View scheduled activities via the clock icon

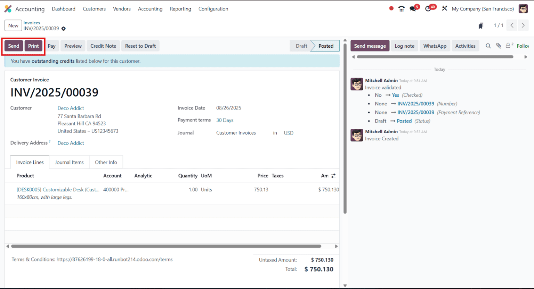[x=428, y=9]
